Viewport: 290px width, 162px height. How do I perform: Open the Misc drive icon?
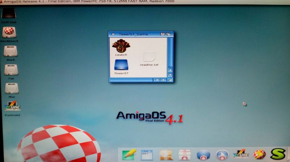click(11, 88)
